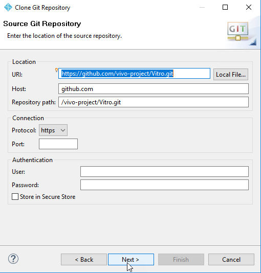Go to previous page with < Back
This screenshot has height=273, width=261.
point(84,260)
